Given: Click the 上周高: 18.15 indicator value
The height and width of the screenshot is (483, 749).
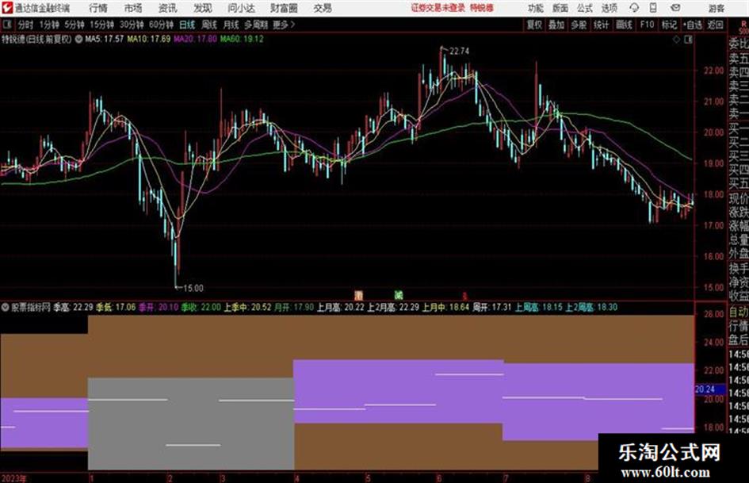Looking at the screenshot, I should click(x=539, y=307).
